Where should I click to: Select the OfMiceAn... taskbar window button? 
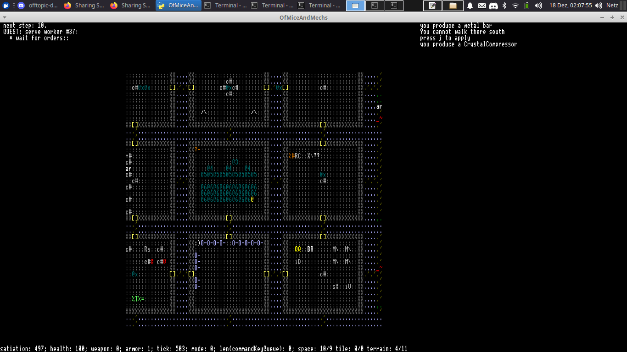(x=179, y=5)
